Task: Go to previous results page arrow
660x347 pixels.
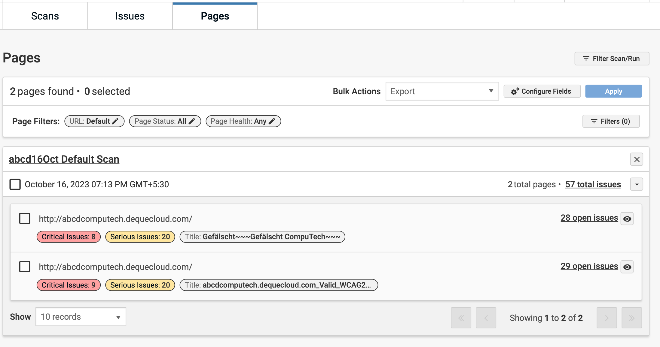Action: pos(486,318)
